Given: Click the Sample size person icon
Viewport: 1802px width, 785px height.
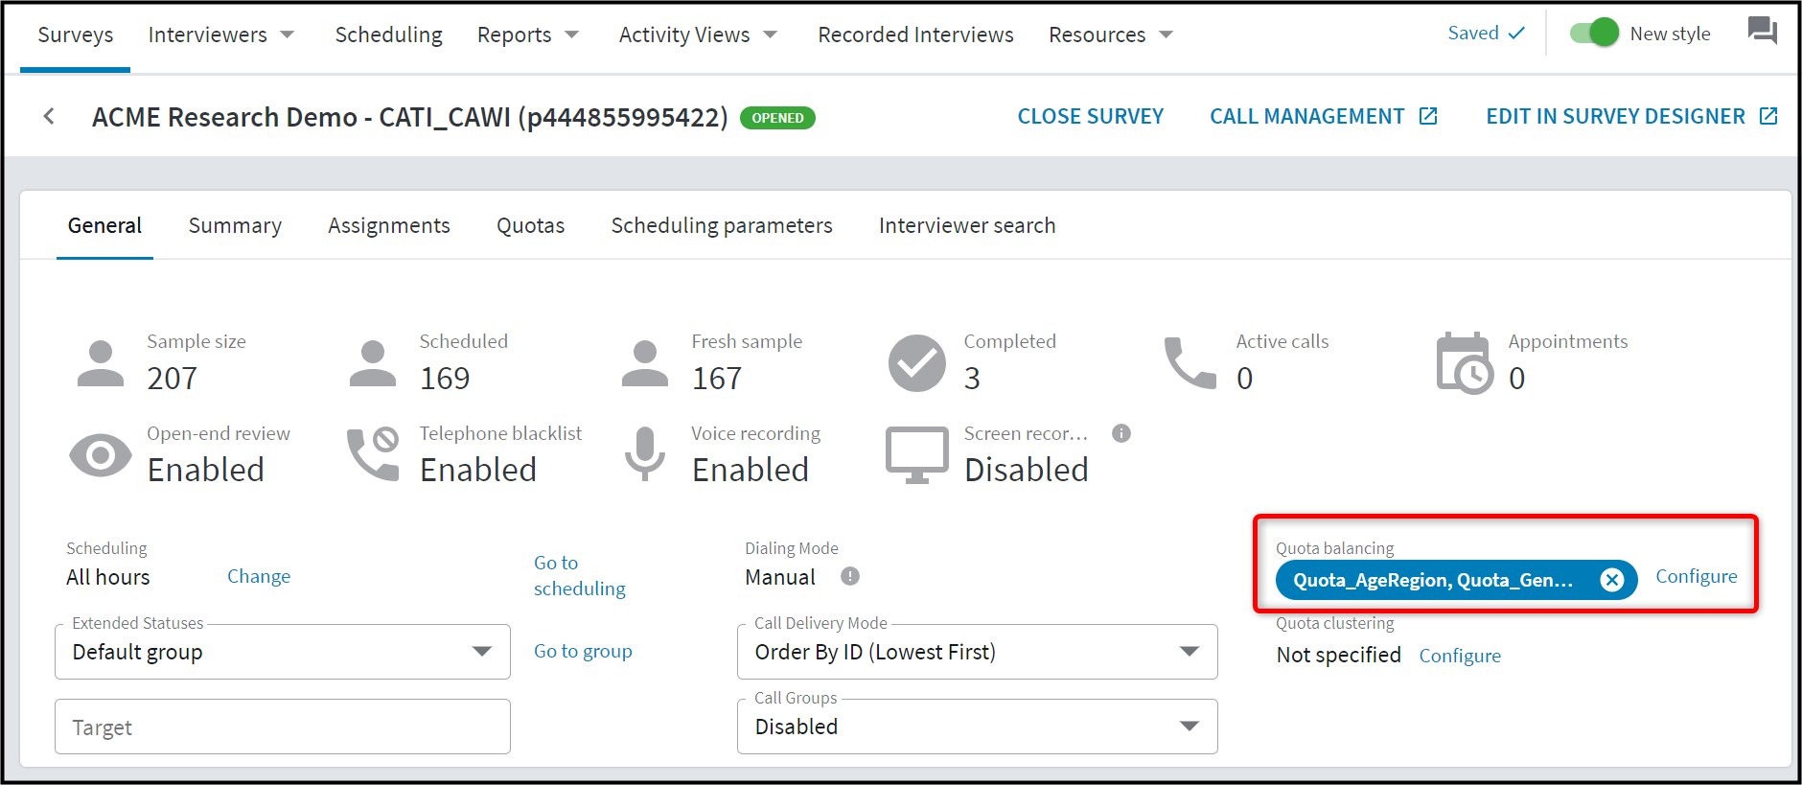Looking at the screenshot, I should click(x=101, y=363).
